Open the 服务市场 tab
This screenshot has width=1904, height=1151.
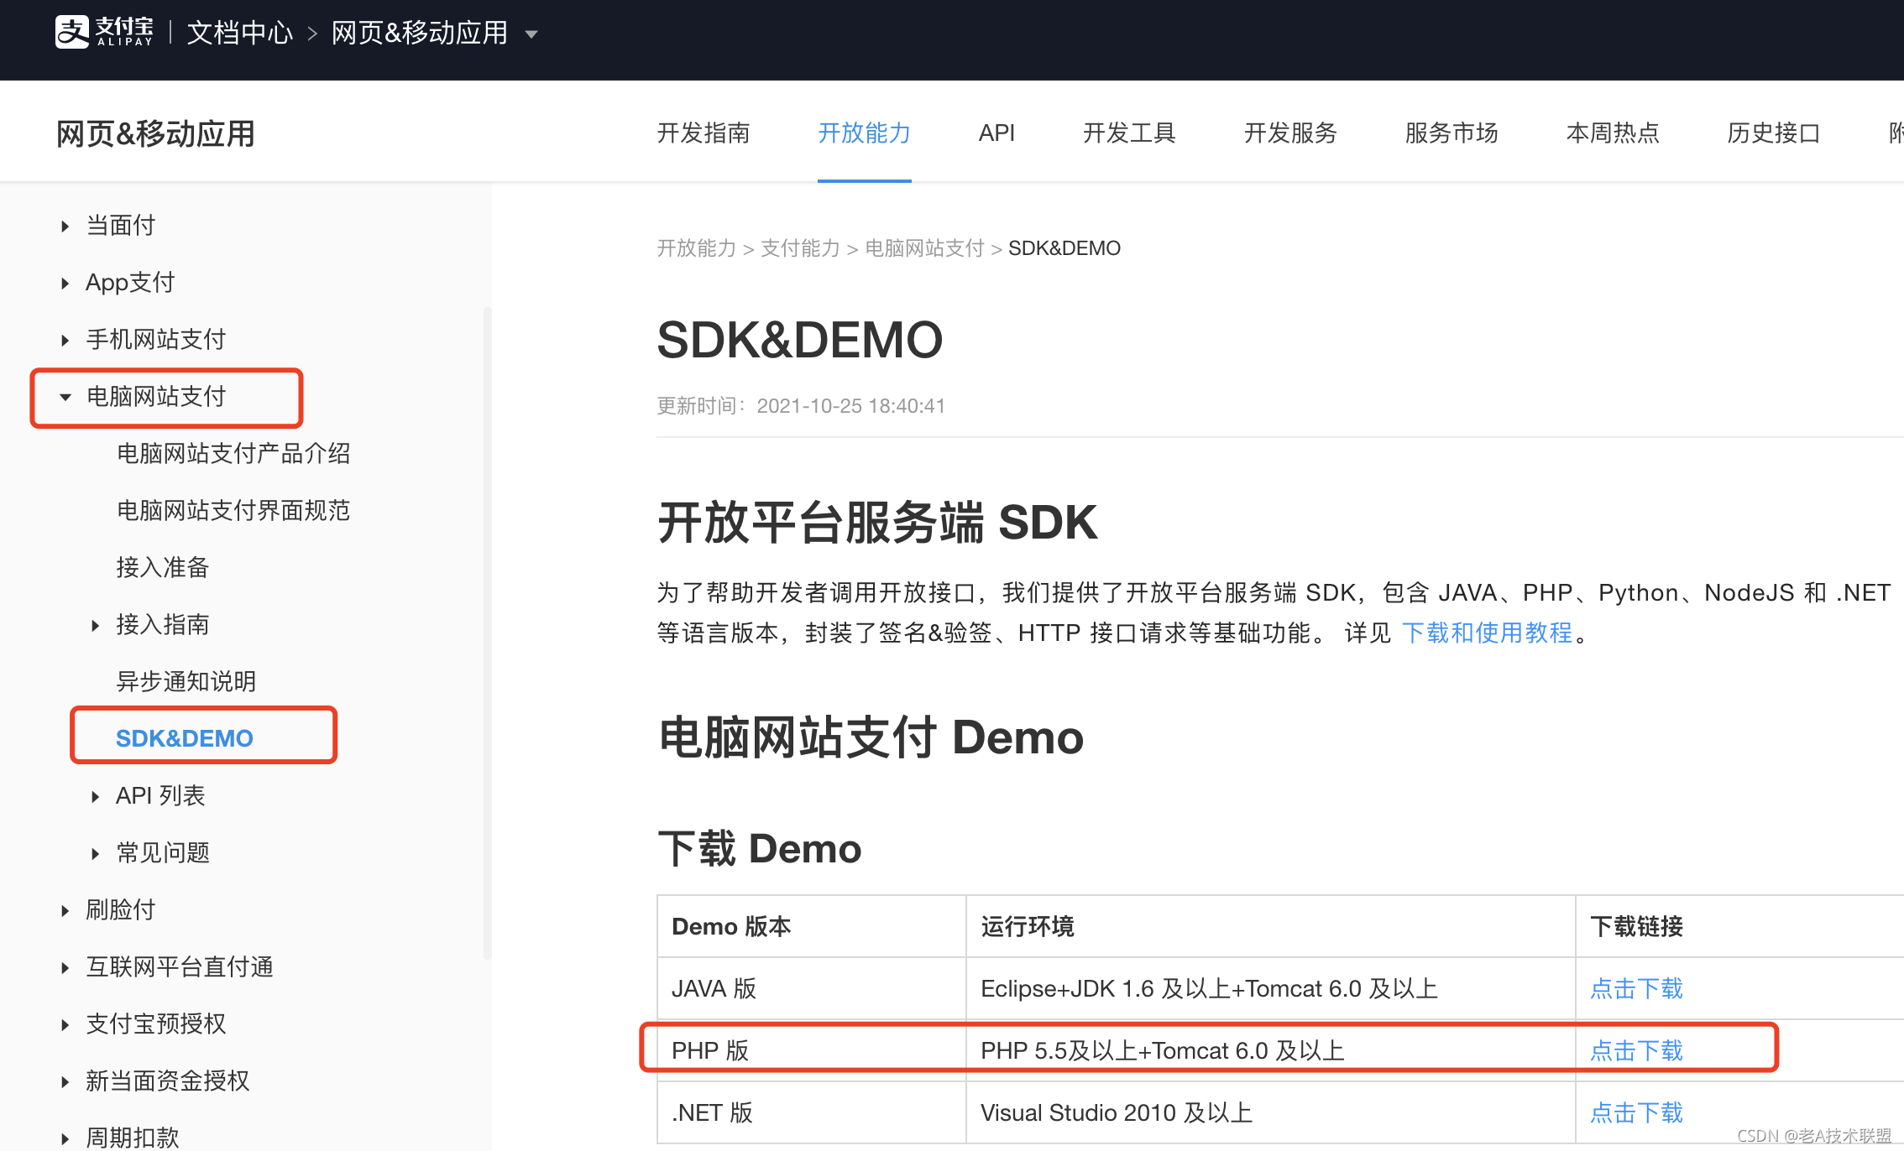point(1452,133)
